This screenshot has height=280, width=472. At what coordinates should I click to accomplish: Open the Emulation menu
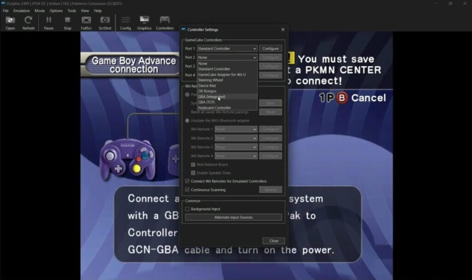pos(22,11)
